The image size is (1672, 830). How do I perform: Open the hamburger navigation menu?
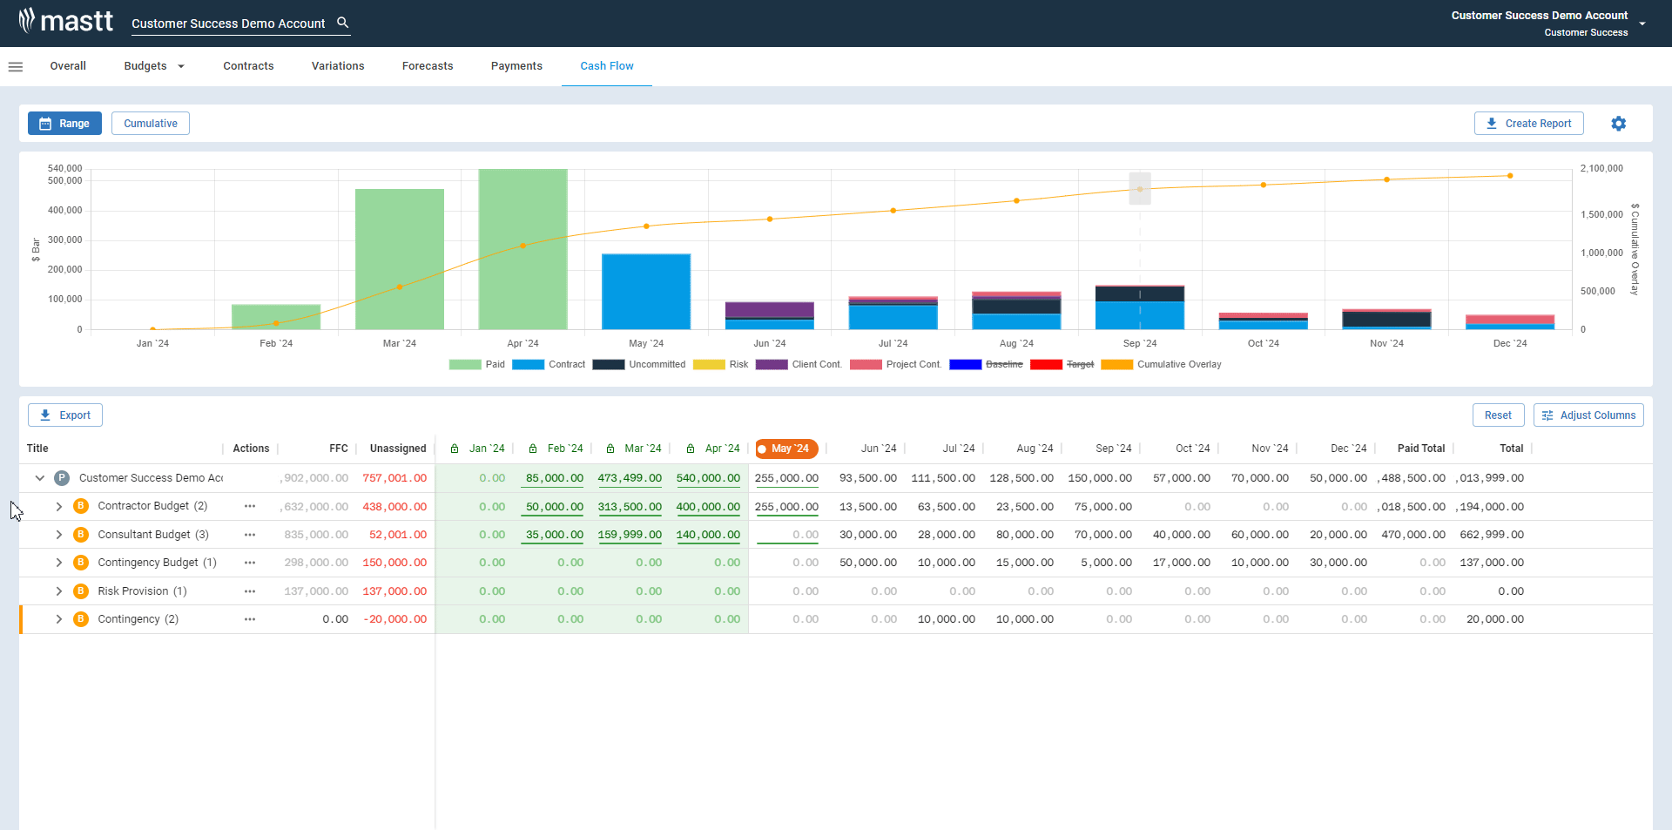pyautogui.click(x=16, y=67)
